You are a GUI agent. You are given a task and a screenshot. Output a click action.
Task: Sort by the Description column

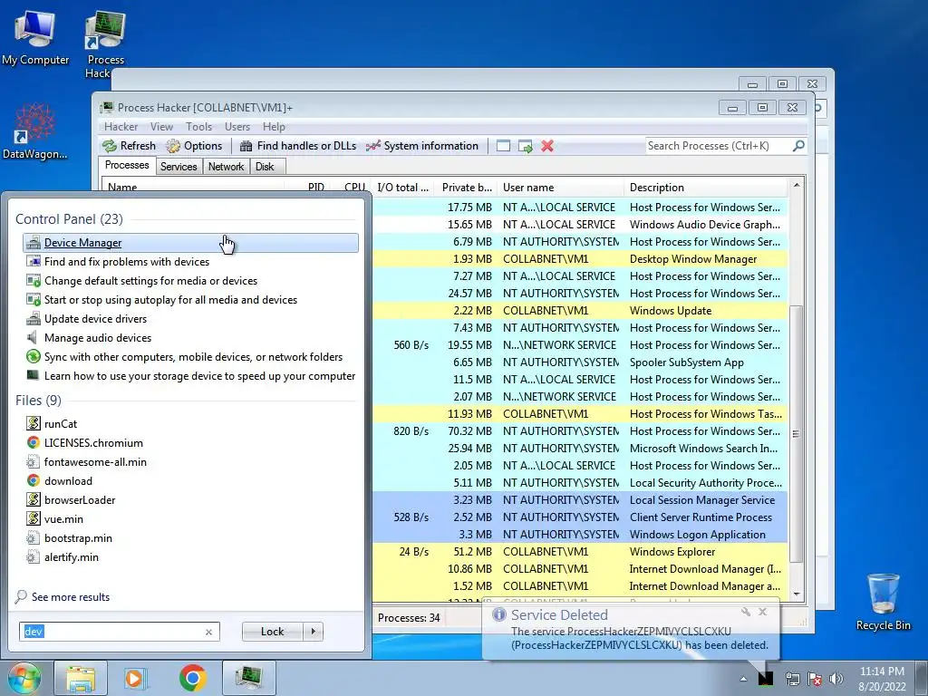705,188
